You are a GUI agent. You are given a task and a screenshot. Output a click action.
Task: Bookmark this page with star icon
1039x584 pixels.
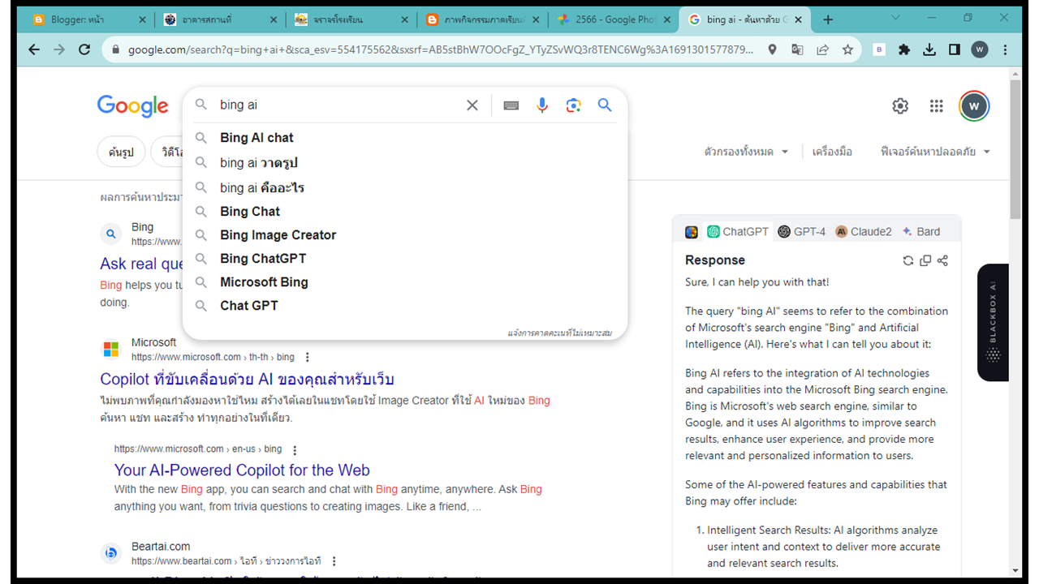click(847, 49)
